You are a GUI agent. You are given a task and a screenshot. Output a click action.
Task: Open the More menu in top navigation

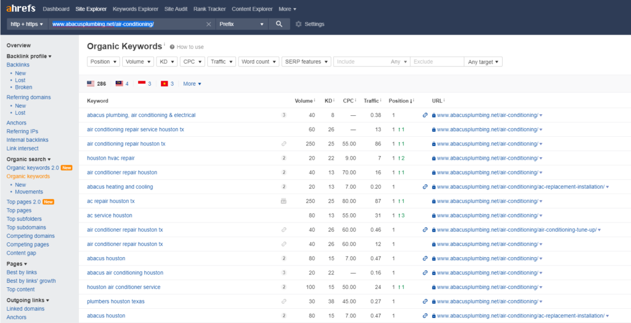click(x=287, y=9)
